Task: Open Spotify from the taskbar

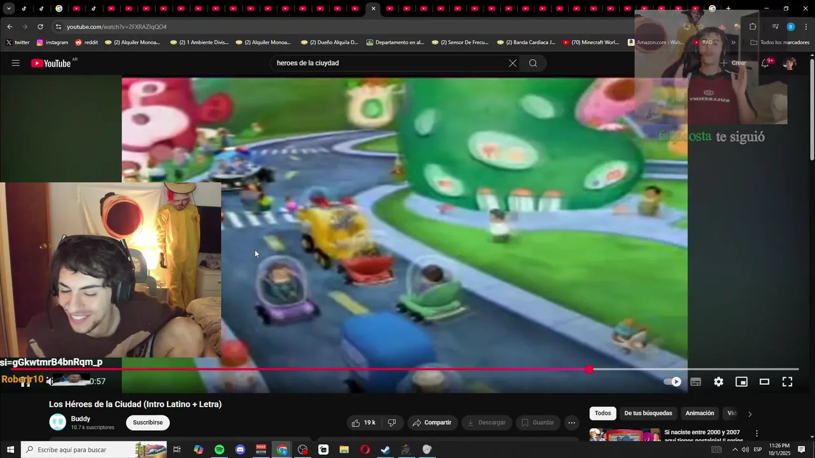Action: point(219,450)
